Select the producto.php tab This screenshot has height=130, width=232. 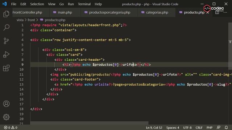coord(194,12)
